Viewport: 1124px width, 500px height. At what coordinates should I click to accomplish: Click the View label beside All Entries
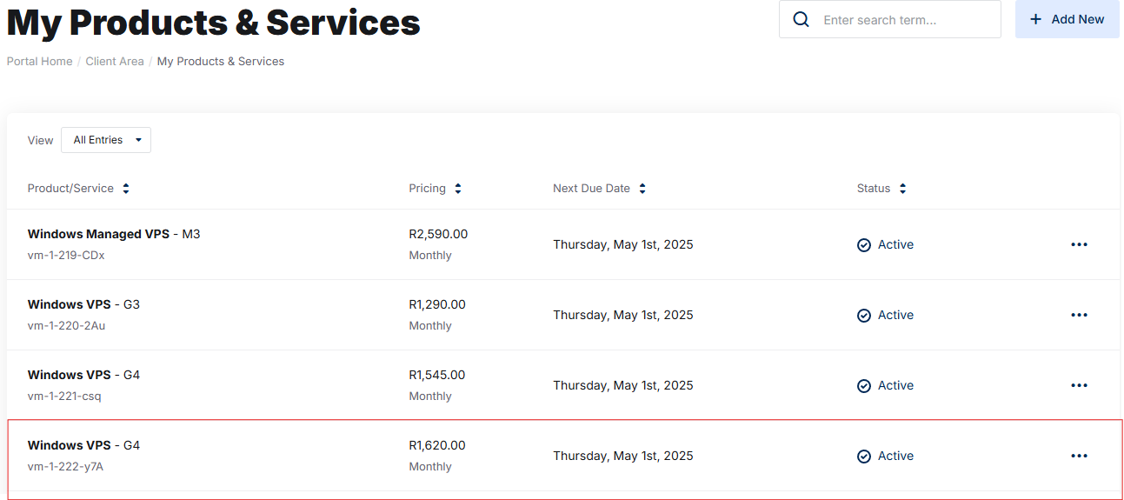point(40,140)
